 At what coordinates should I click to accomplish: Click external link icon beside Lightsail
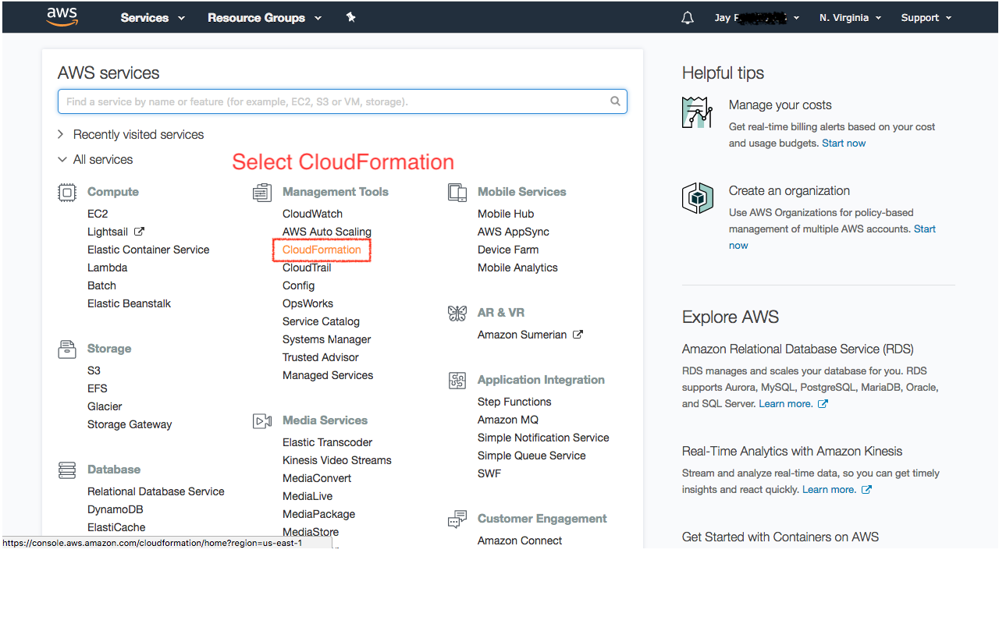point(139,232)
